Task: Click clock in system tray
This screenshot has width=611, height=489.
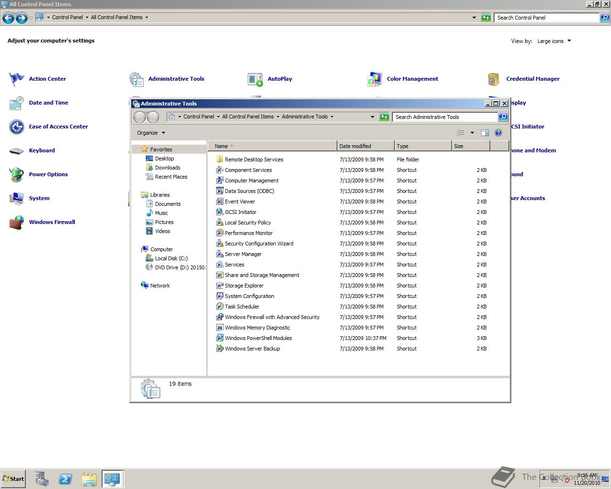Action: tap(587, 479)
